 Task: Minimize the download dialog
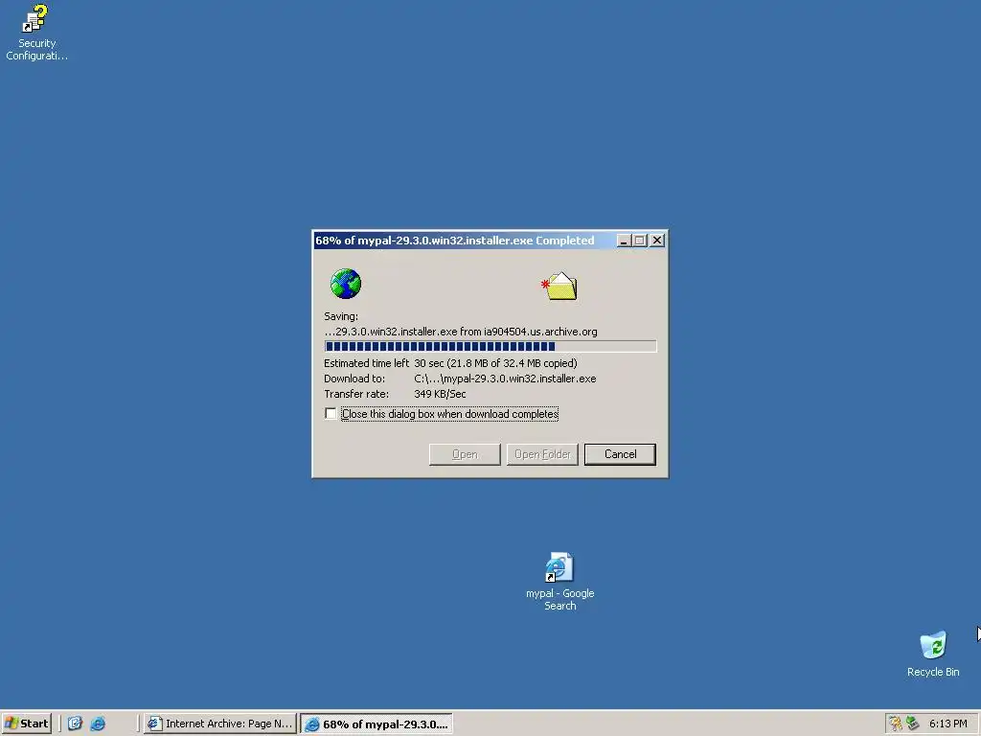click(x=623, y=241)
